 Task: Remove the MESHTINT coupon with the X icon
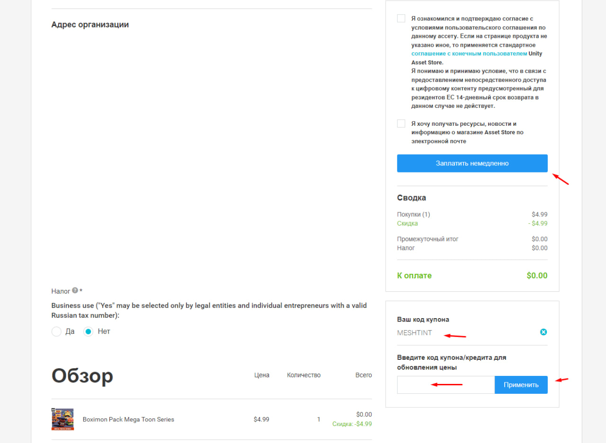(544, 332)
